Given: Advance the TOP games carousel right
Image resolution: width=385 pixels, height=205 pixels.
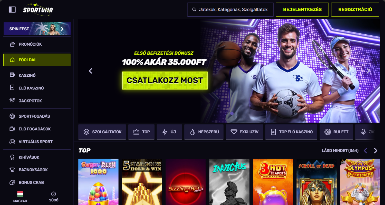Looking at the screenshot, I should click(x=376, y=151).
